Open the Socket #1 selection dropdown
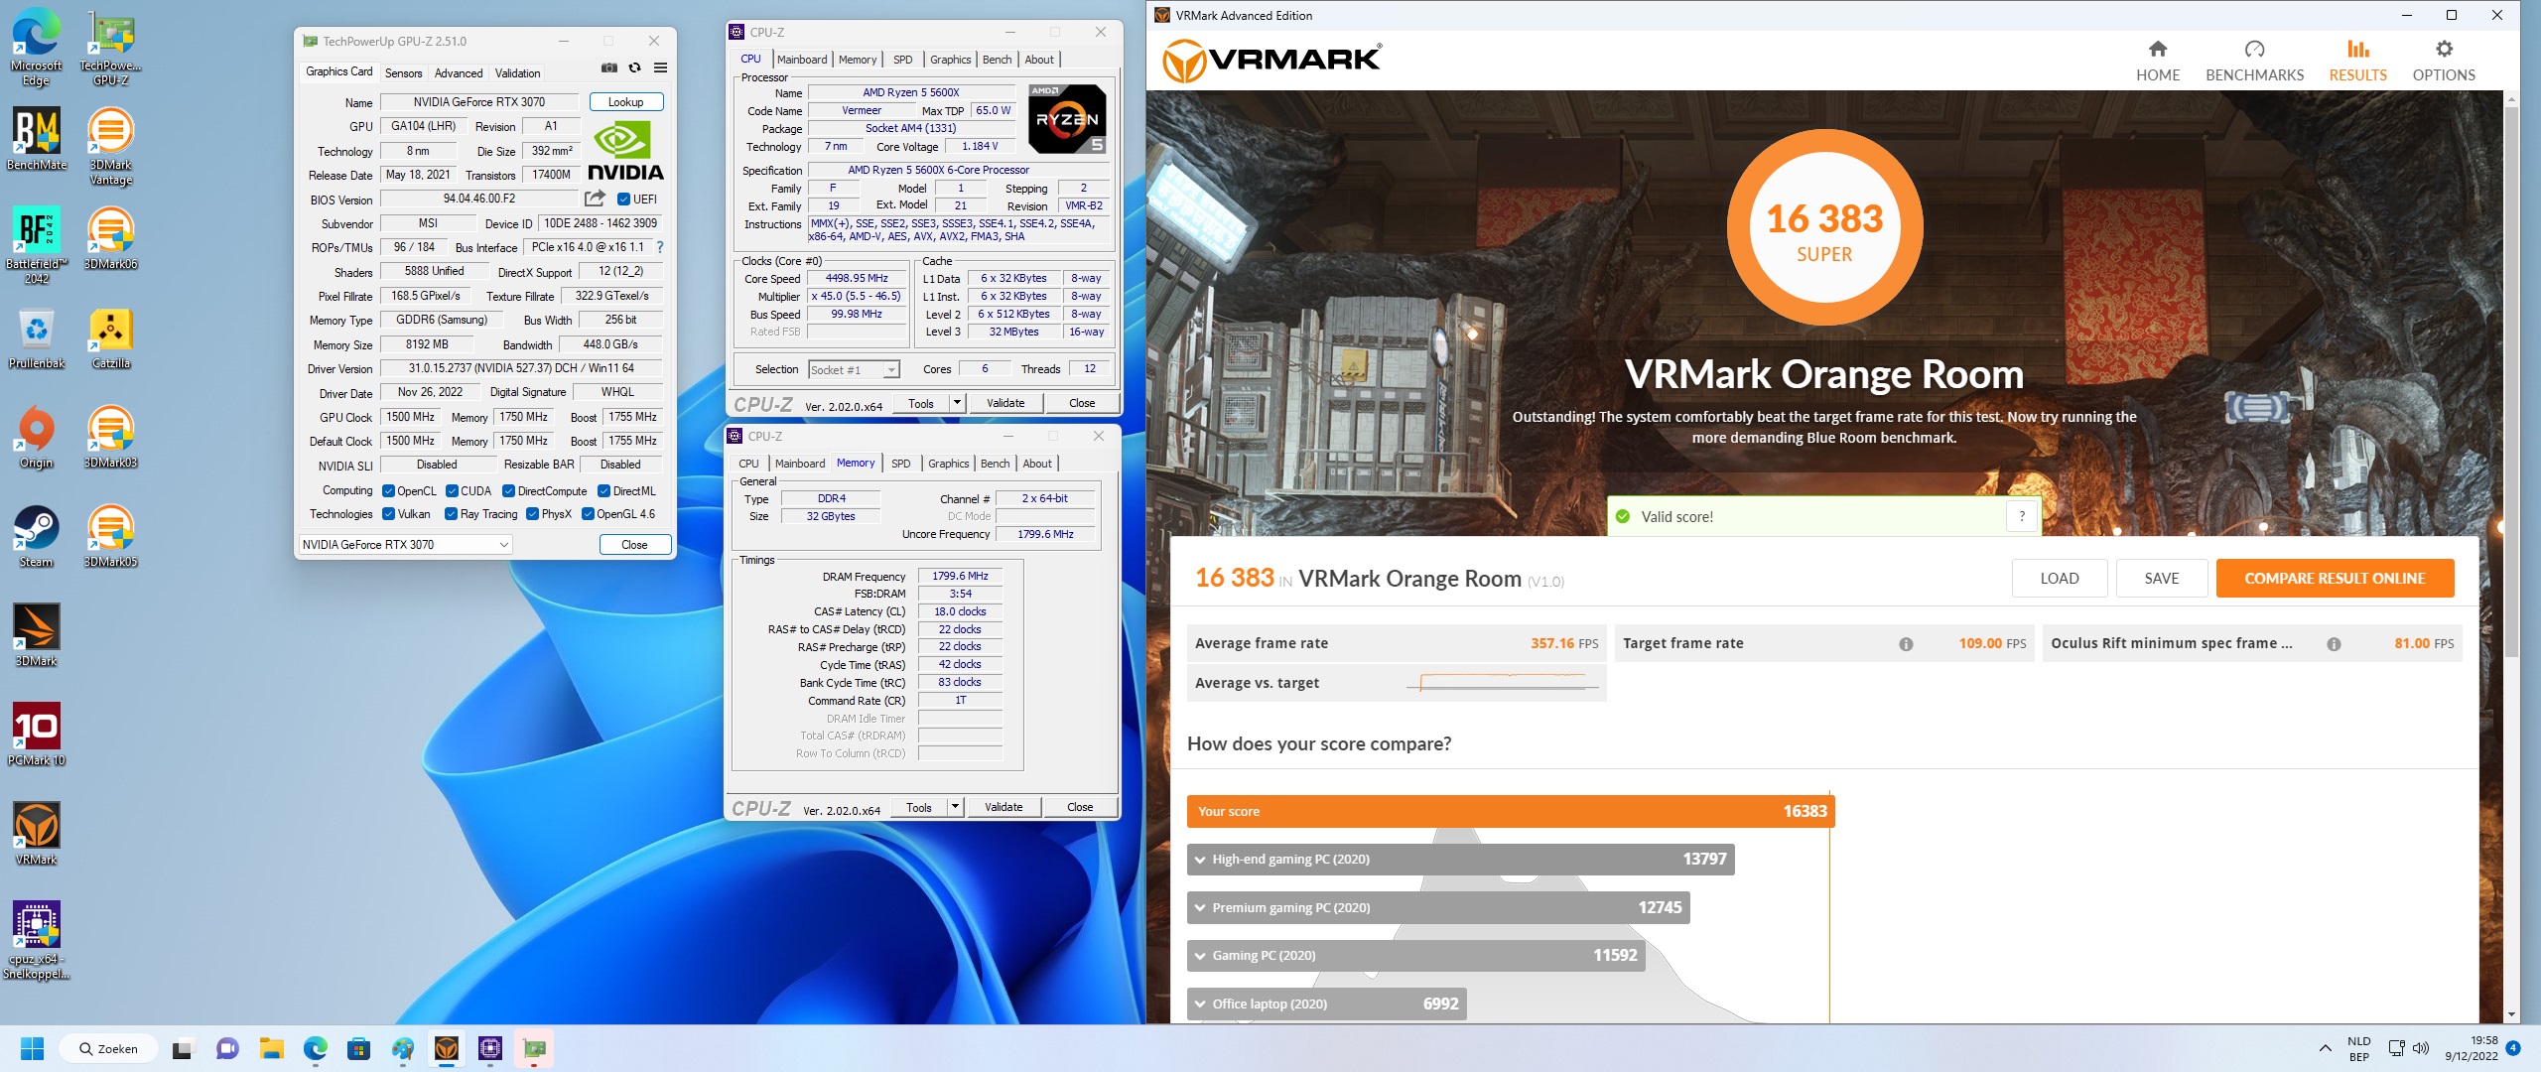Viewport: 2541px width, 1072px height. pos(855,370)
